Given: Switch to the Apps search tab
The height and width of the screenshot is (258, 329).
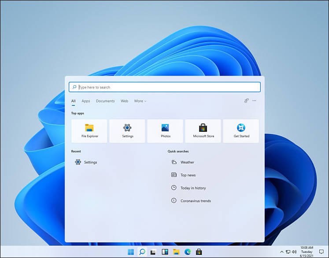Looking at the screenshot, I should [85, 101].
